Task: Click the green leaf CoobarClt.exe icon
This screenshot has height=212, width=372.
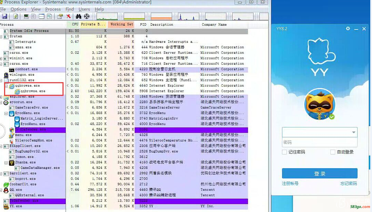Action: [x=6, y=184]
